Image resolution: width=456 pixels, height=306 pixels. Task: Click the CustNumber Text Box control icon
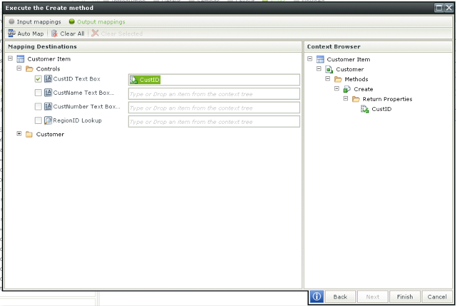(48, 107)
